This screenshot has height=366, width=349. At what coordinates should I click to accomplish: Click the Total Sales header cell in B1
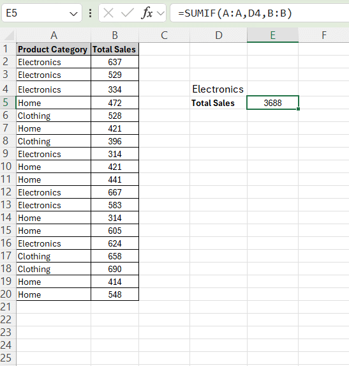115,49
